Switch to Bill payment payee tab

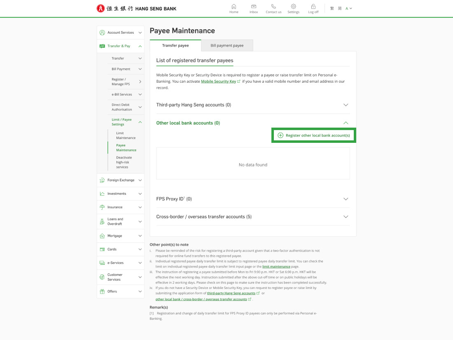pos(227,45)
